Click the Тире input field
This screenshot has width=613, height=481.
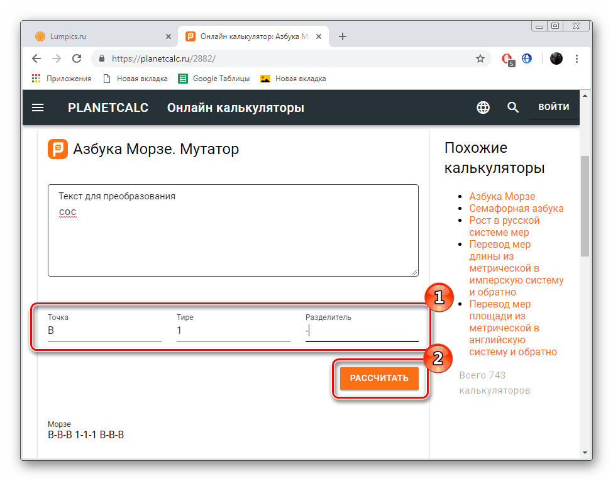click(233, 331)
